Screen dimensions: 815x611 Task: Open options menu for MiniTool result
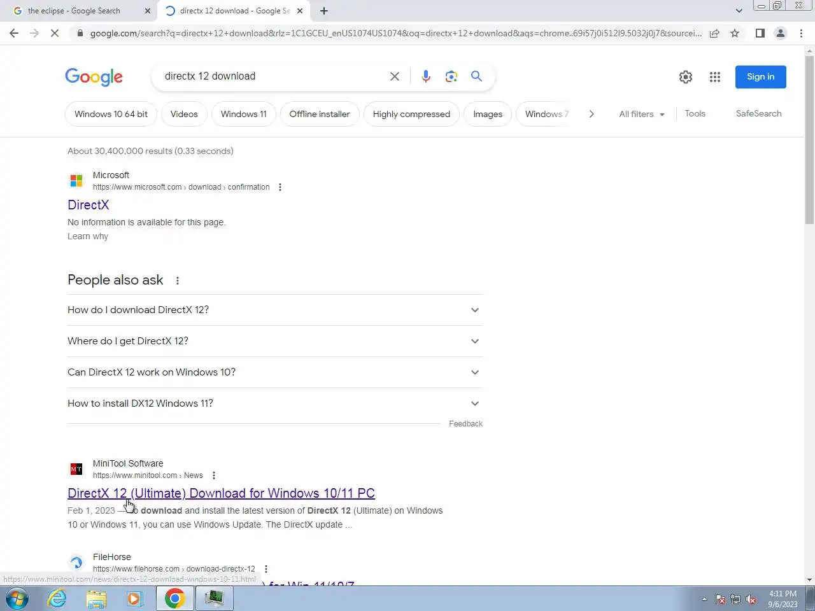pyautogui.click(x=214, y=475)
